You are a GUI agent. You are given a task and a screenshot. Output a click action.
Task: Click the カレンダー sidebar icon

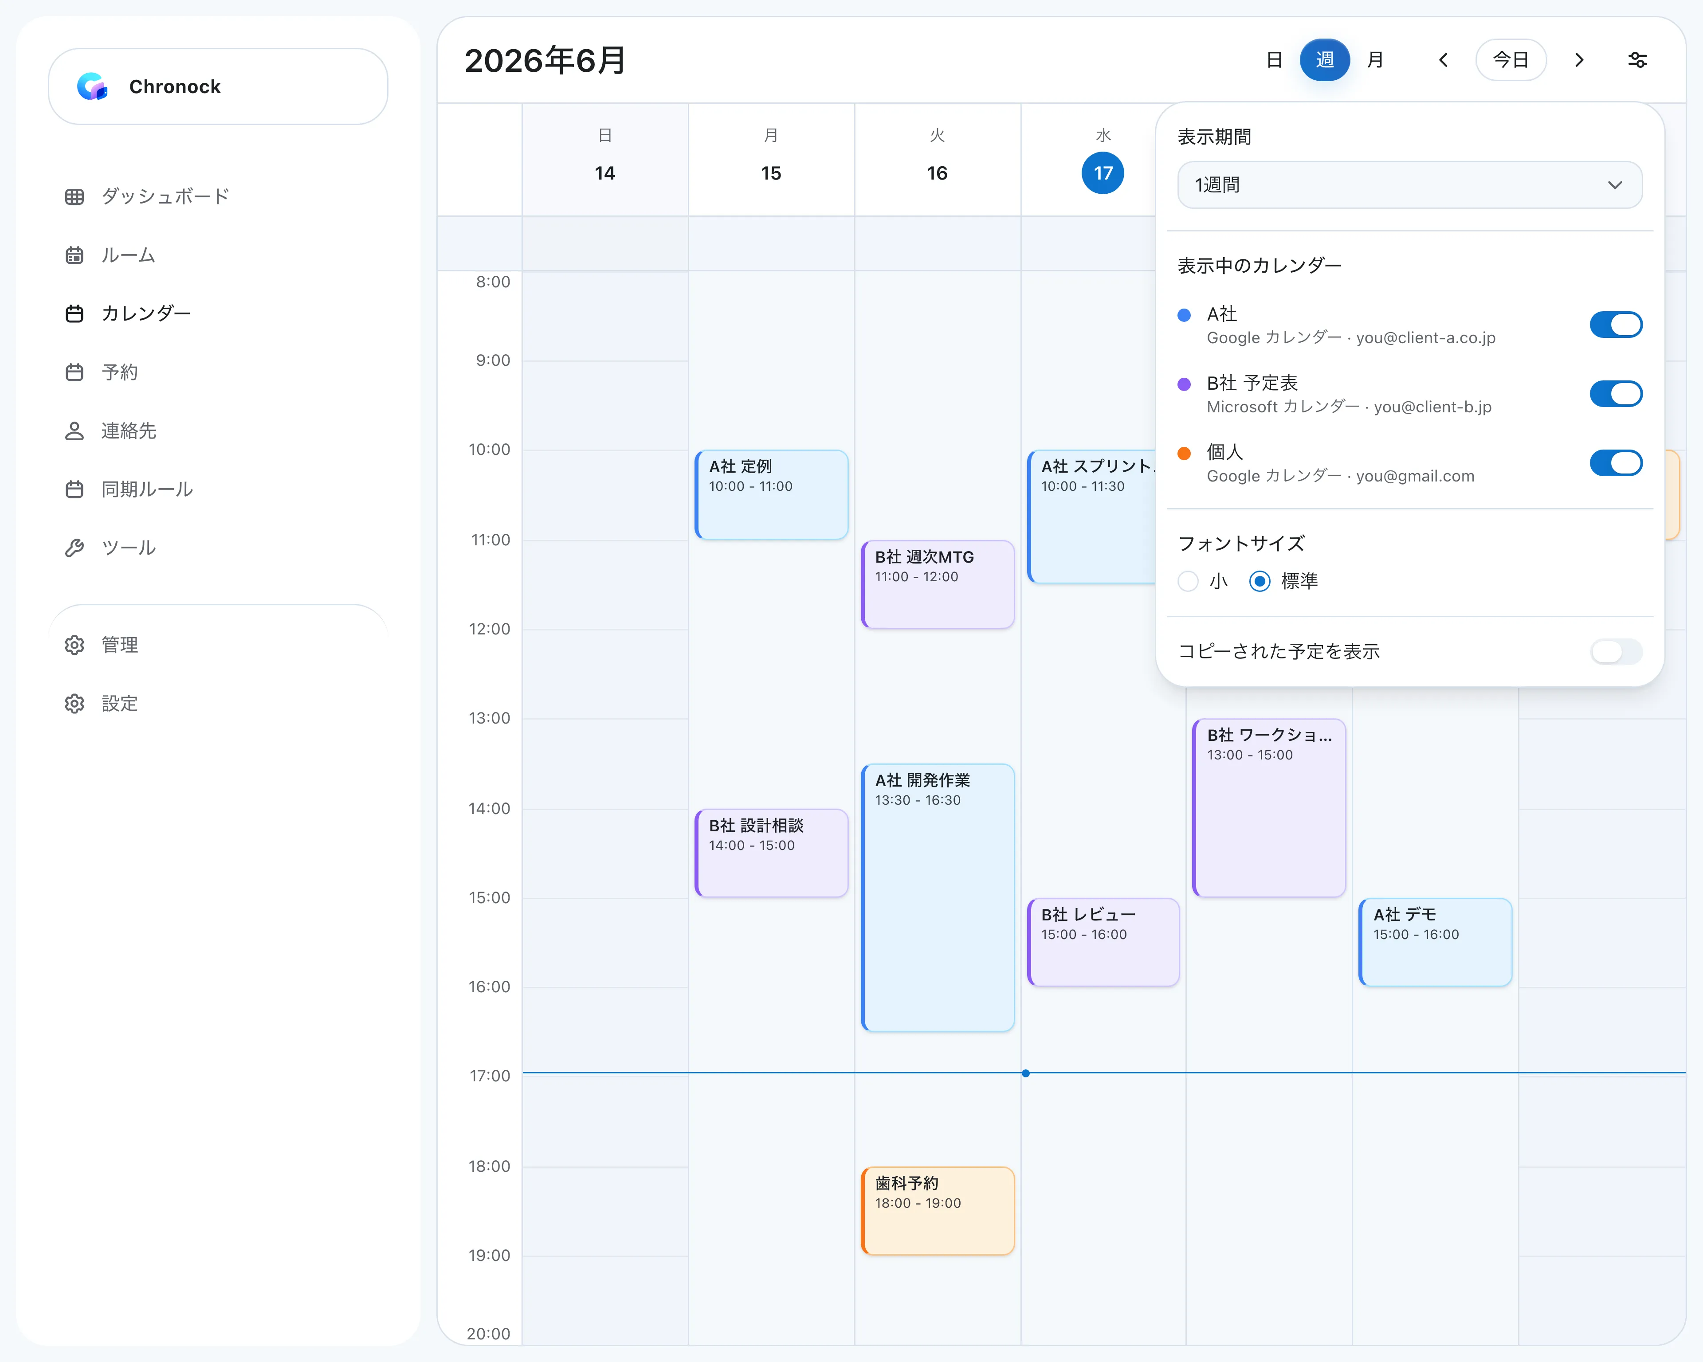click(74, 313)
